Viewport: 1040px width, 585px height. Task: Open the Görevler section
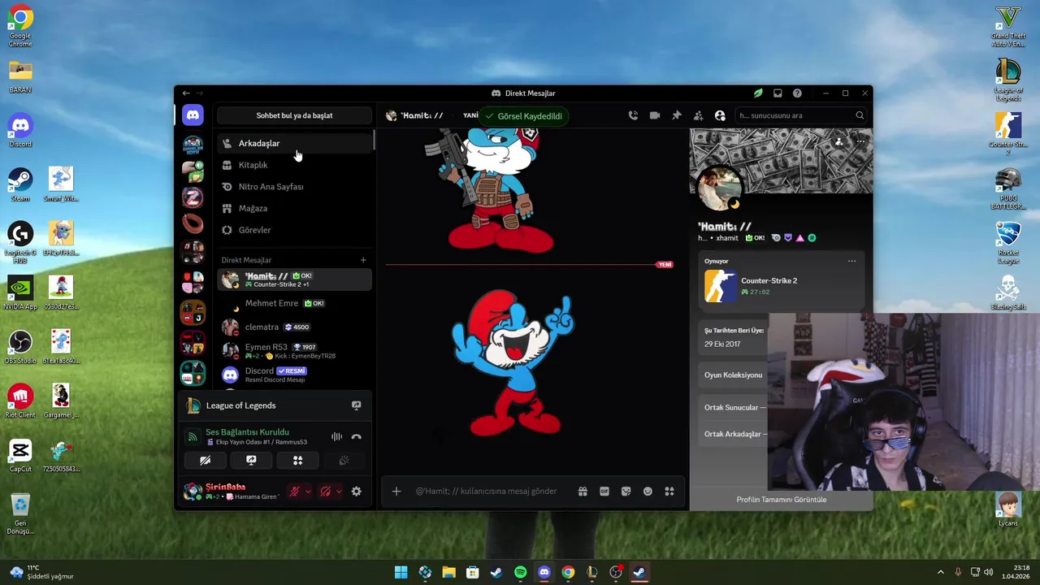pos(294,230)
